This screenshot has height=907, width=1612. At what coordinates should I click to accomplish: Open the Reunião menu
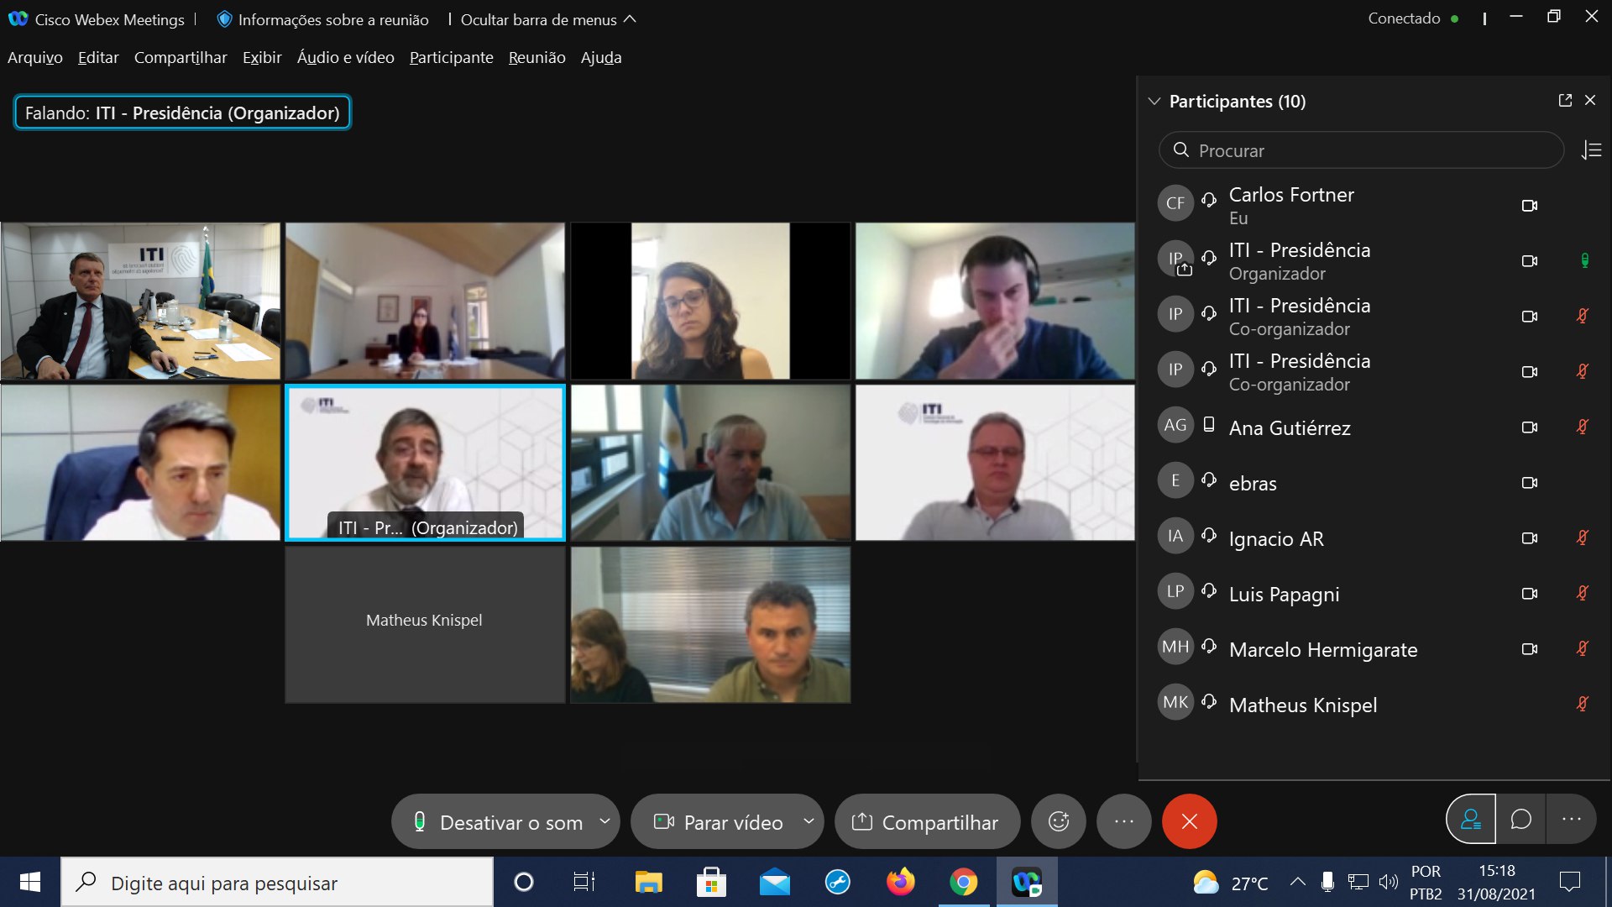(x=536, y=57)
